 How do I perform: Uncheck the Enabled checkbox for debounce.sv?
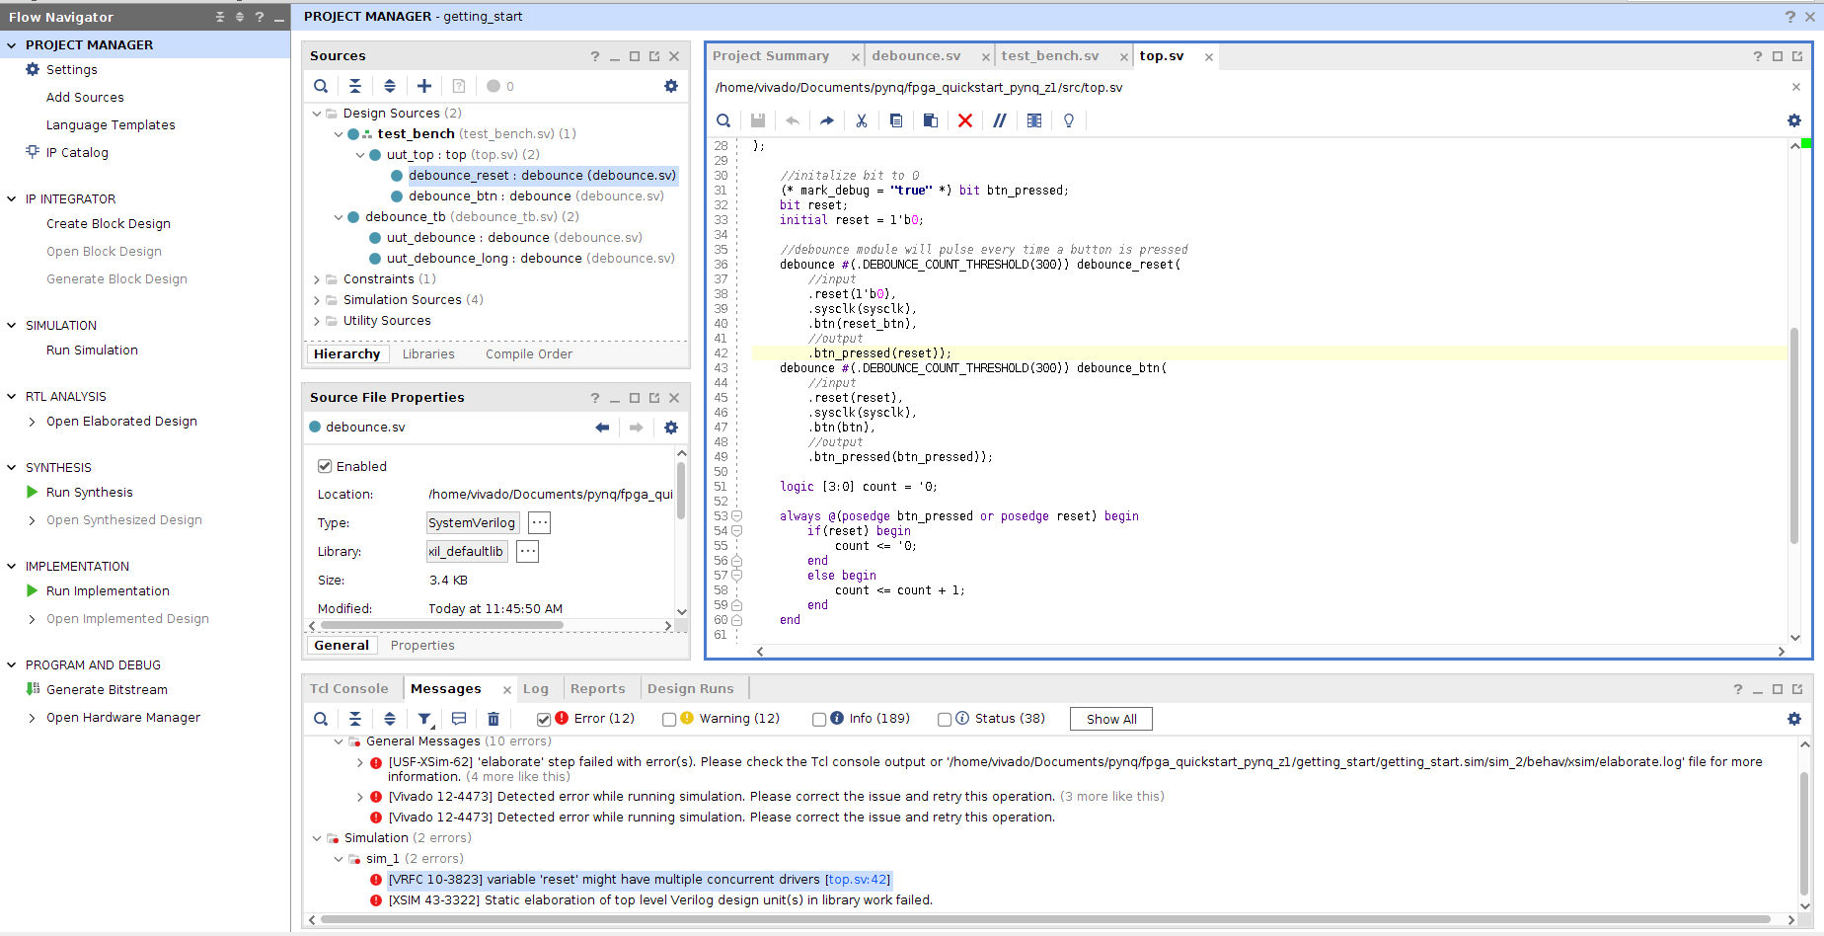[325, 465]
